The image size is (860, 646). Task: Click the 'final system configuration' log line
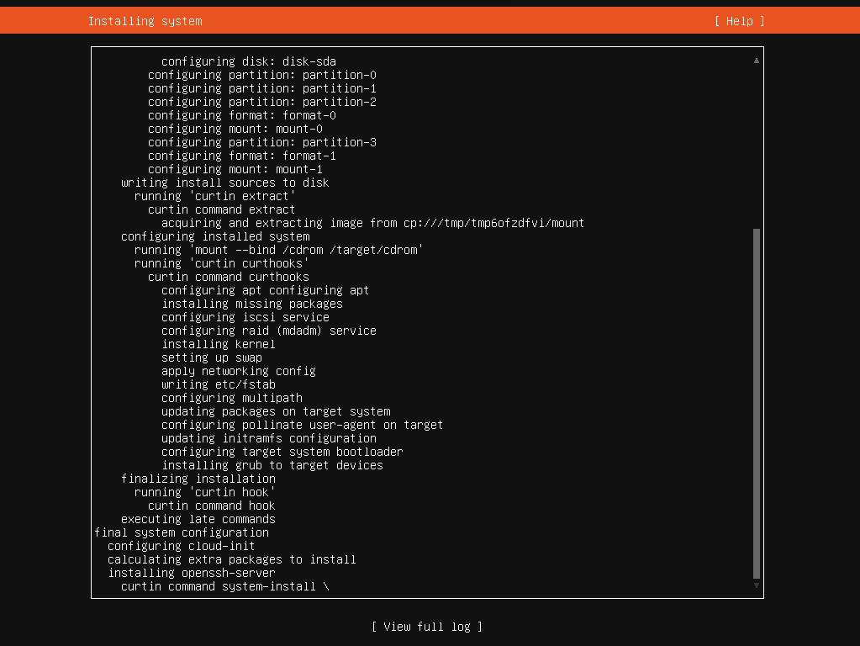(x=182, y=532)
